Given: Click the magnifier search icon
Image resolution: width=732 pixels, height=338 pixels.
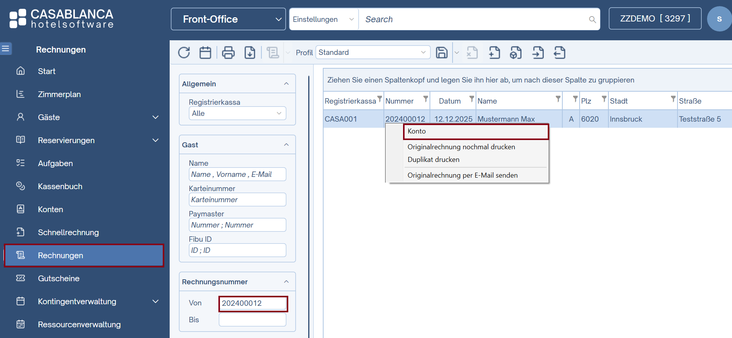Looking at the screenshot, I should (592, 20).
